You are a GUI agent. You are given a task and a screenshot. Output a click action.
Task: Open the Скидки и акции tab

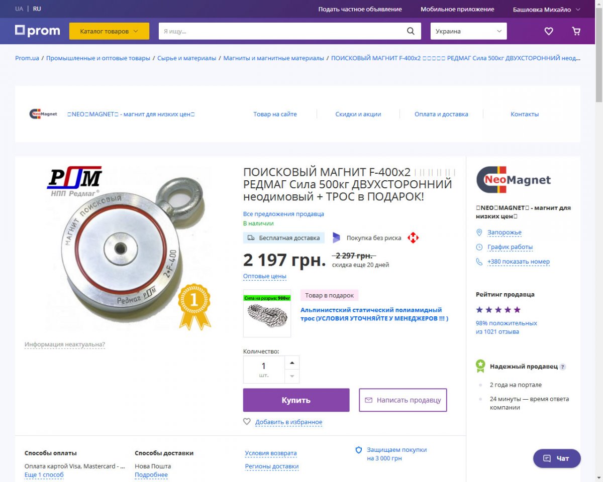(x=358, y=114)
